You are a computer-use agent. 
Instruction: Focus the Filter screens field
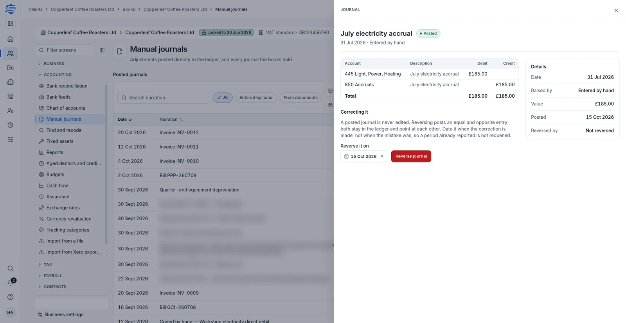click(x=65, y=50)
